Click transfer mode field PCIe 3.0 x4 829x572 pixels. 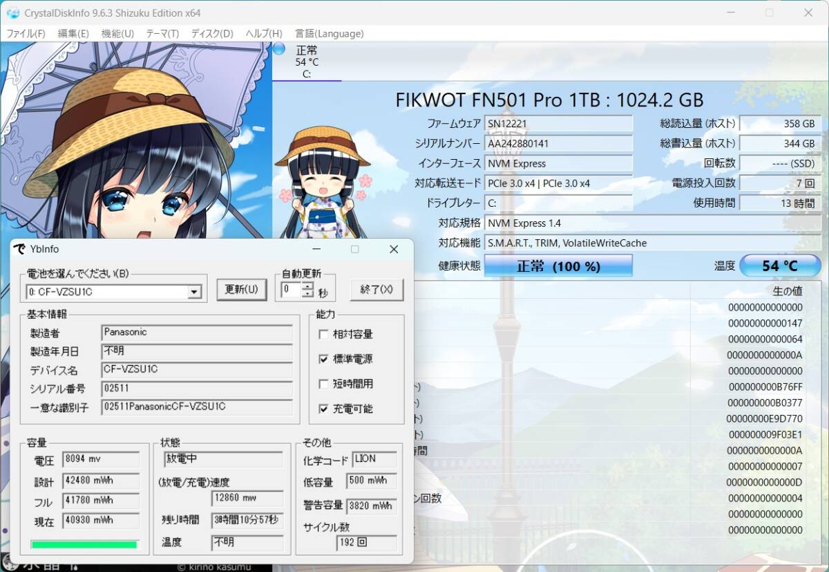558,183
